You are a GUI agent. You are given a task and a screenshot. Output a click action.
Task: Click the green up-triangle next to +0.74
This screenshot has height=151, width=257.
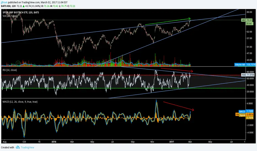point(24,6)
